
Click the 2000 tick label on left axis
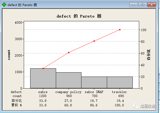click(18, 55)
